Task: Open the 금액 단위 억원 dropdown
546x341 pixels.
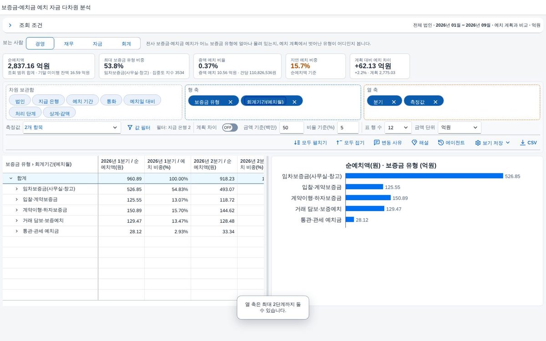Action: click(x=459, y=128)
